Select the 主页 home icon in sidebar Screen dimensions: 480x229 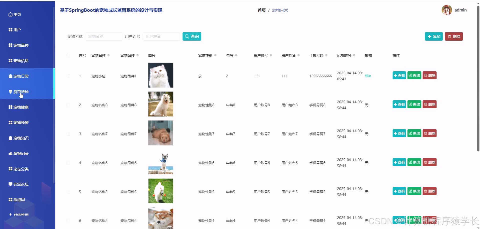point(10,14)
